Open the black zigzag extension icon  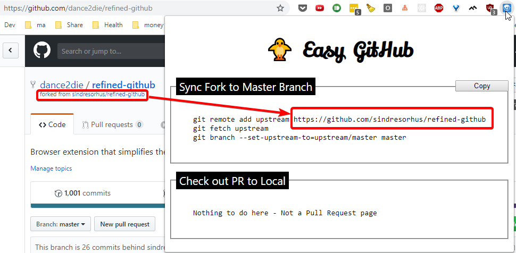pos(473,8)
